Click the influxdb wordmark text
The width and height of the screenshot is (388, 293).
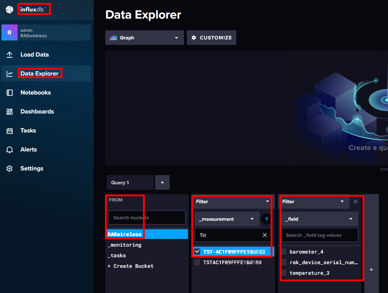point(33,9)
